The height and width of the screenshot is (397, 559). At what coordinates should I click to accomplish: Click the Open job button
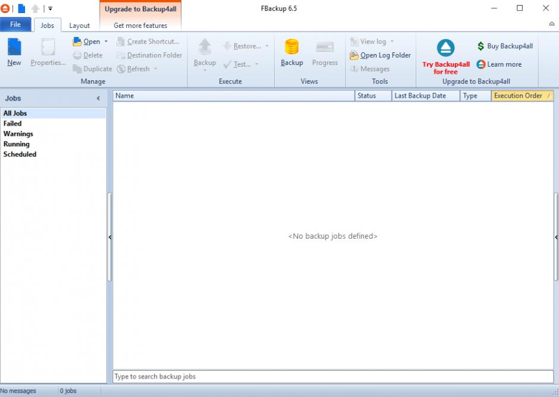tap(87, 42)
